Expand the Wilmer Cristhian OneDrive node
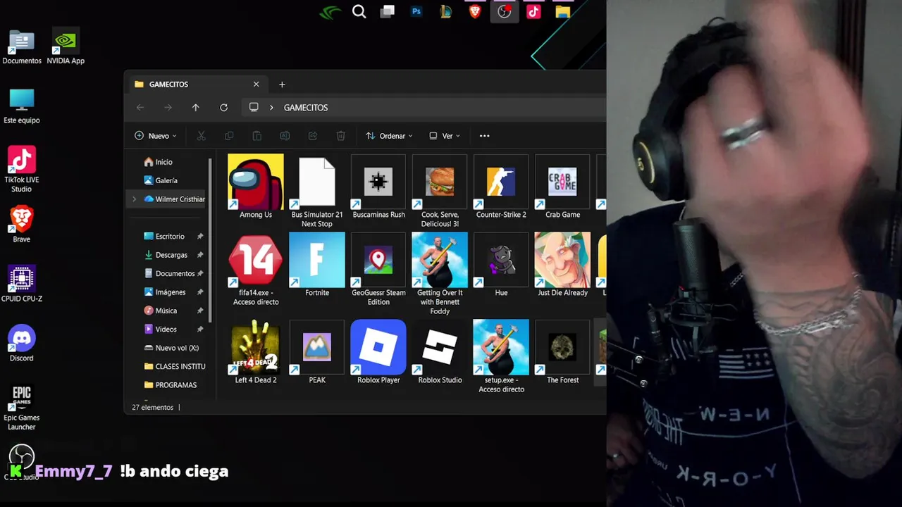This screenshot has height=507, width=902. click(134, 199)
